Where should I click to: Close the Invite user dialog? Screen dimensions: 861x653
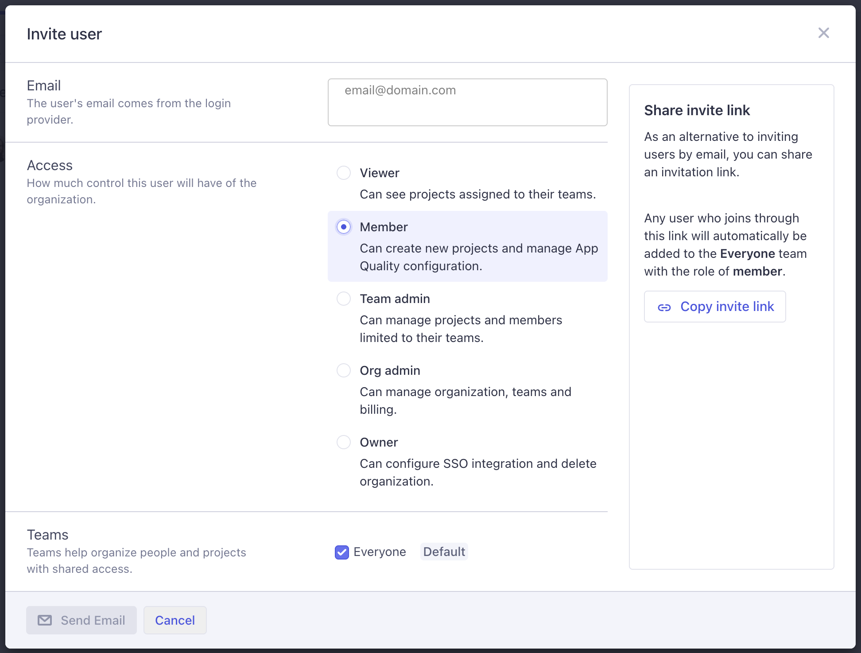pos(823,33)
